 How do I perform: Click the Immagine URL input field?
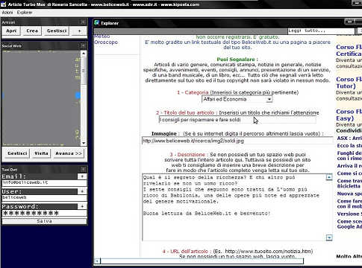[237, 141]
